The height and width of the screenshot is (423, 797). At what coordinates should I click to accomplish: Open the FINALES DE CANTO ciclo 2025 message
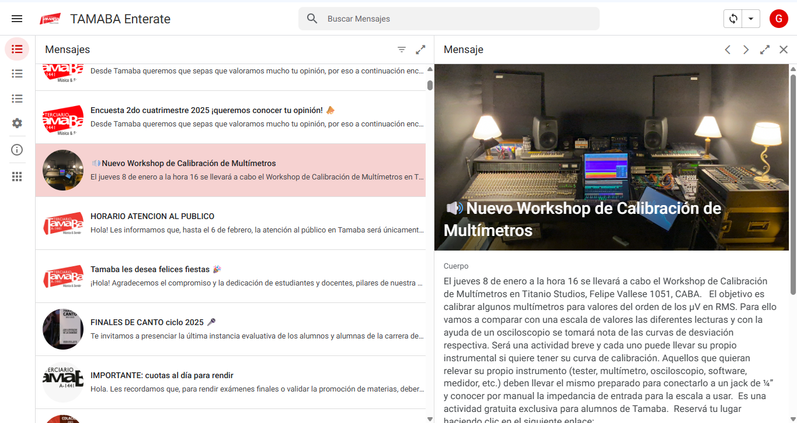pyautogui.click(x=257, y=329)
